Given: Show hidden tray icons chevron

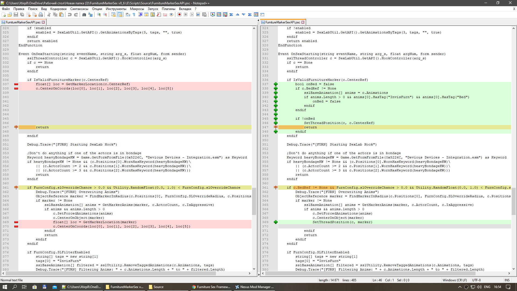Looking at the screenshot, I should coord(460,287).
